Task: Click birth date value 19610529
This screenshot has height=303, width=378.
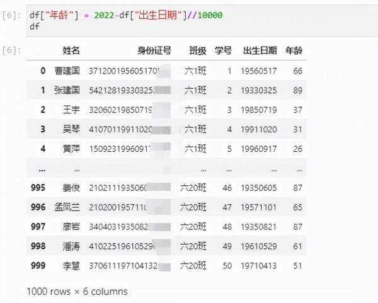Action: point(259,246)
